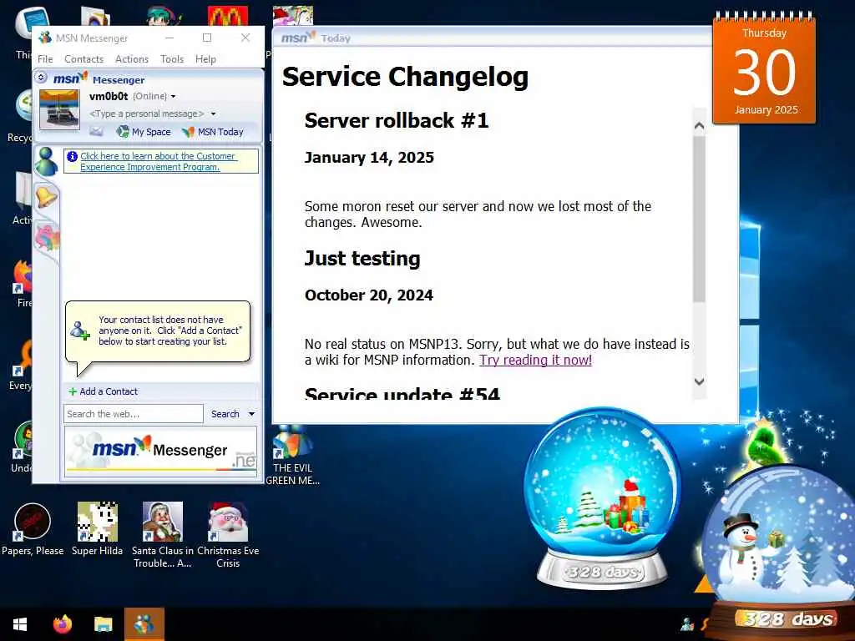Open the Contacts menu
855x641 pixels.
click(x=83, y=59)
